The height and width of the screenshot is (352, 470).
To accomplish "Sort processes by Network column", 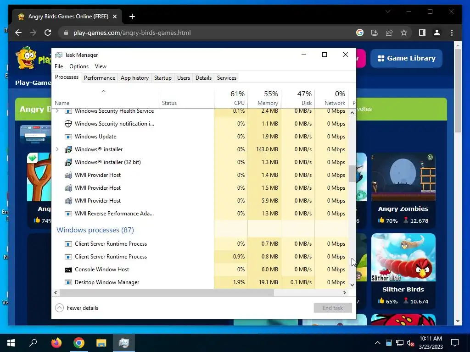I will [x=332, y=99].
